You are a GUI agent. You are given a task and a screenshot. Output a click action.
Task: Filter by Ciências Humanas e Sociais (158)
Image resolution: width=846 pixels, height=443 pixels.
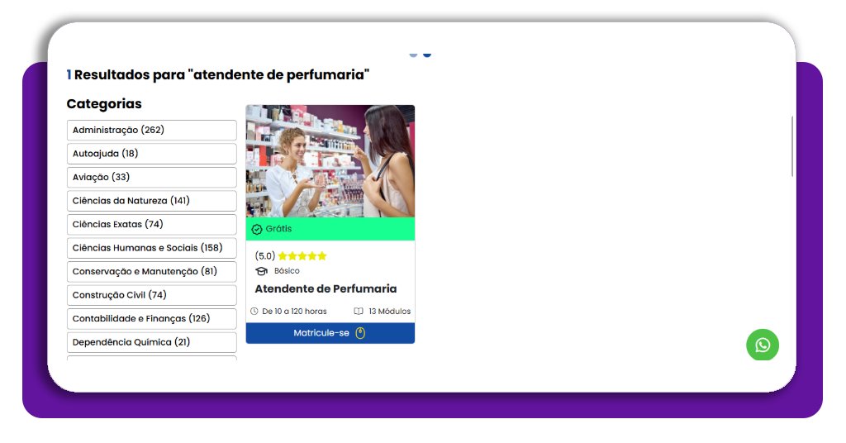tap(152, 248)
